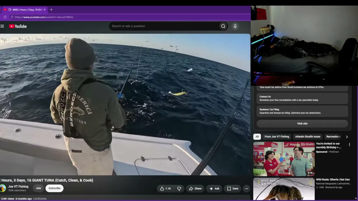
Task: Open Wild Rusia: Siberia video title
Action: tap(333, 180)
